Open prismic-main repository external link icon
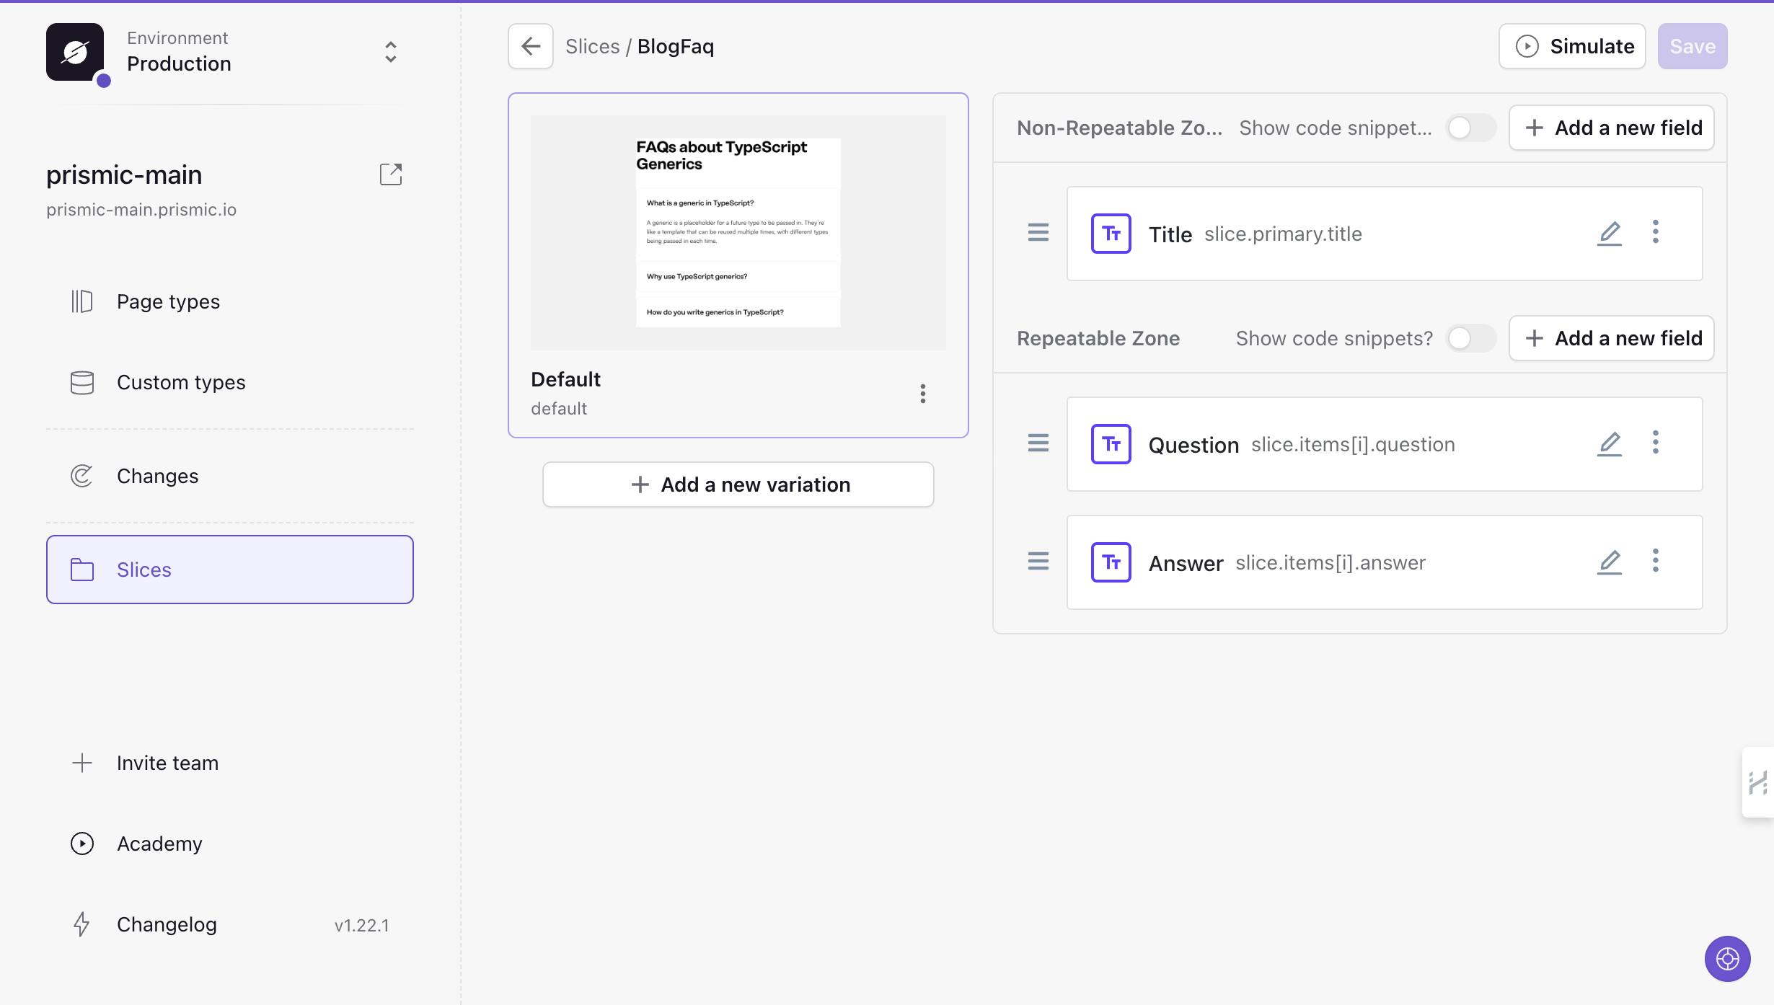The image size is (1774, 1005). tap(390, 174)
